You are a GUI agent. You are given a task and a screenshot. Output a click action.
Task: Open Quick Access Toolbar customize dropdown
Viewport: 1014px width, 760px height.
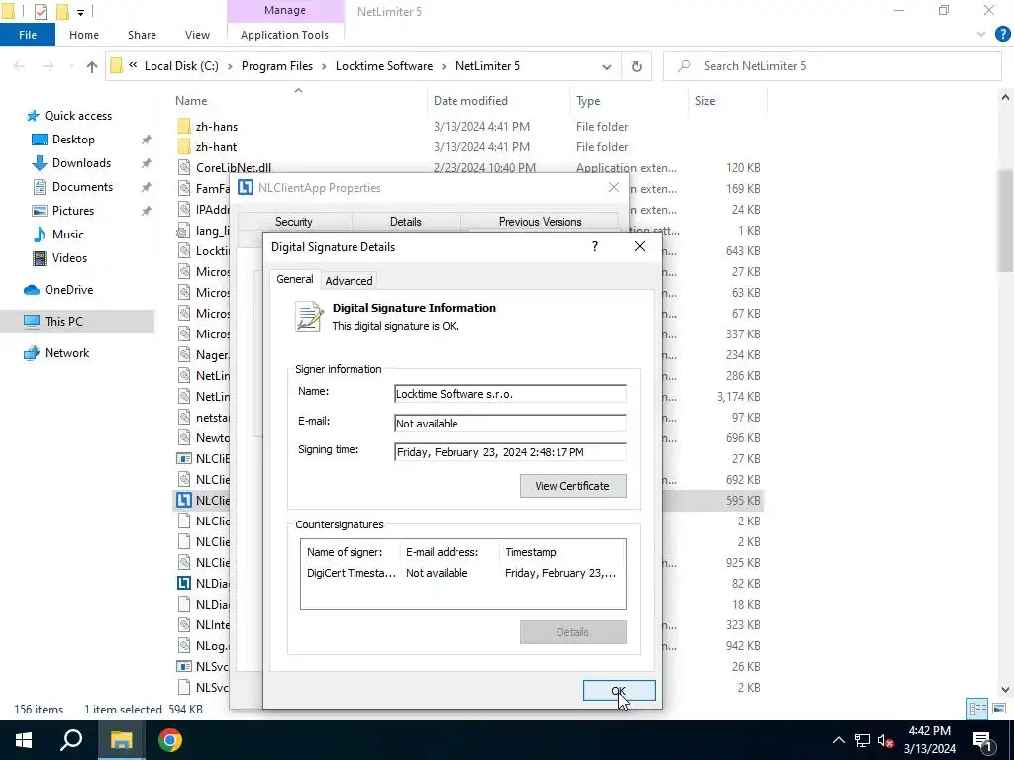pos(80,12)
